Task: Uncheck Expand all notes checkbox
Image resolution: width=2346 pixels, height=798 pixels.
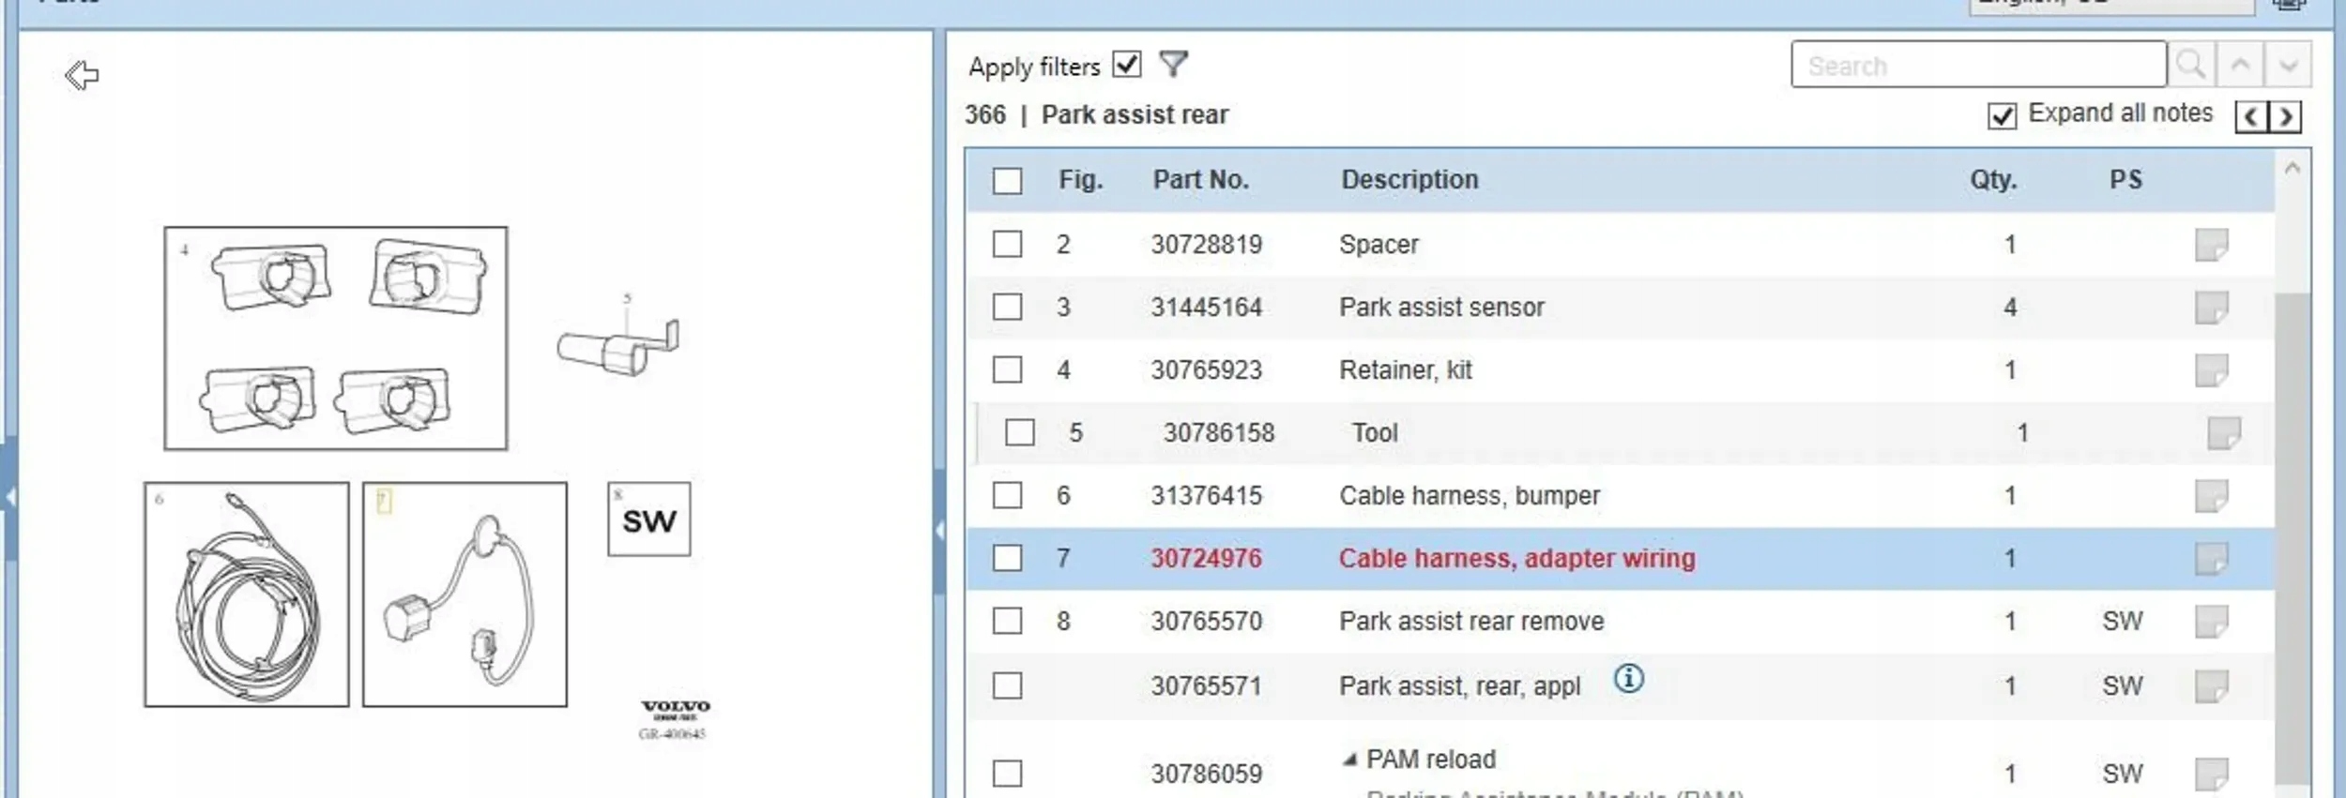Action: (x=2002, y=115)
